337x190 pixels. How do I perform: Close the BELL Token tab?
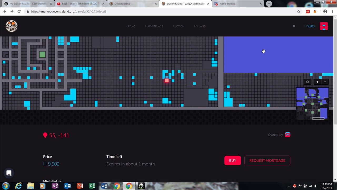(x=103, y=4)
